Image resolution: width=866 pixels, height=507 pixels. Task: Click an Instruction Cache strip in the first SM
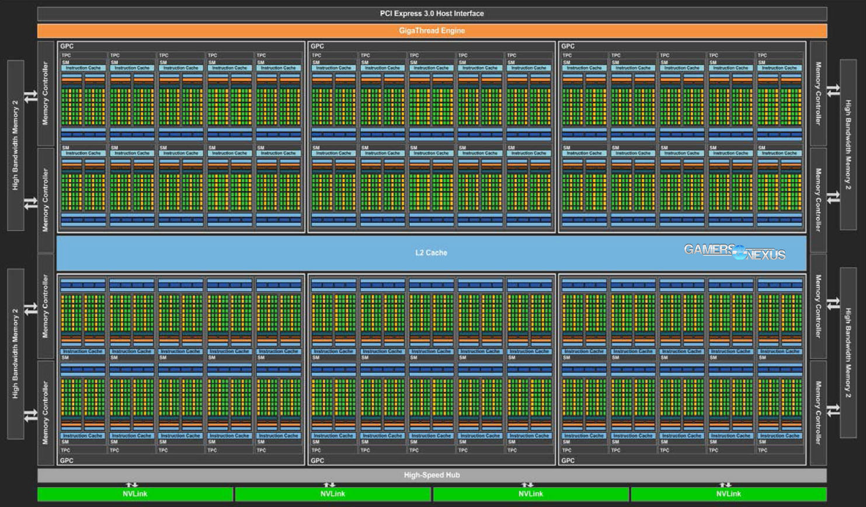pyautogui.click(x=83, y=68)
